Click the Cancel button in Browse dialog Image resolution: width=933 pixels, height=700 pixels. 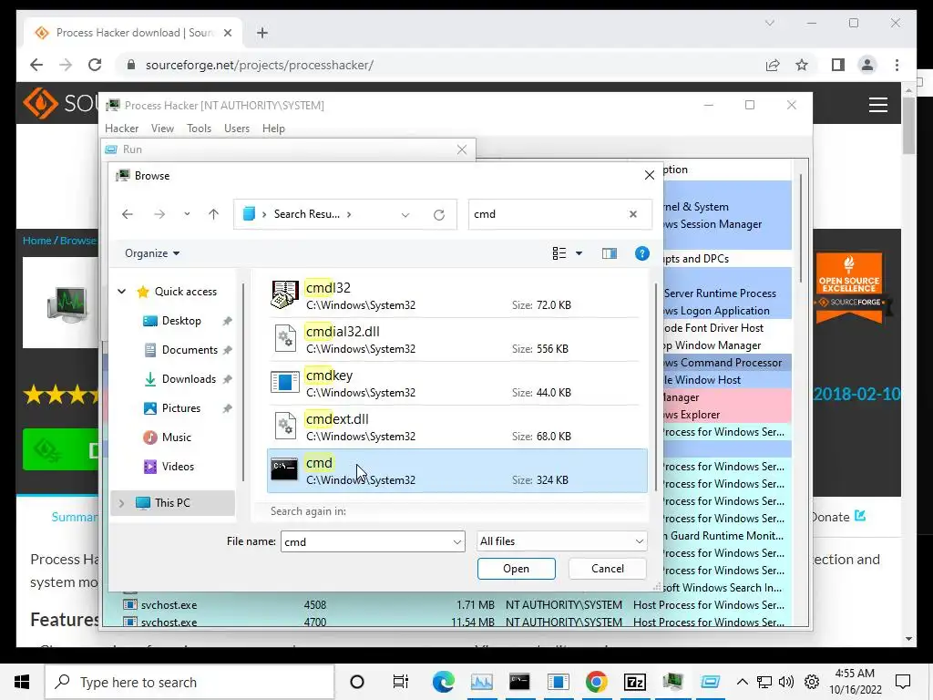coord(608,569)
